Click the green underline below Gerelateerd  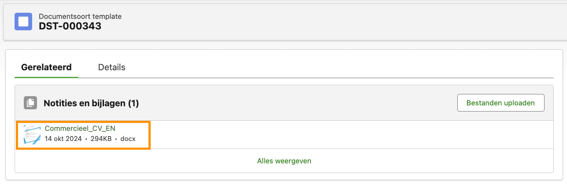[x=46, y=77]
